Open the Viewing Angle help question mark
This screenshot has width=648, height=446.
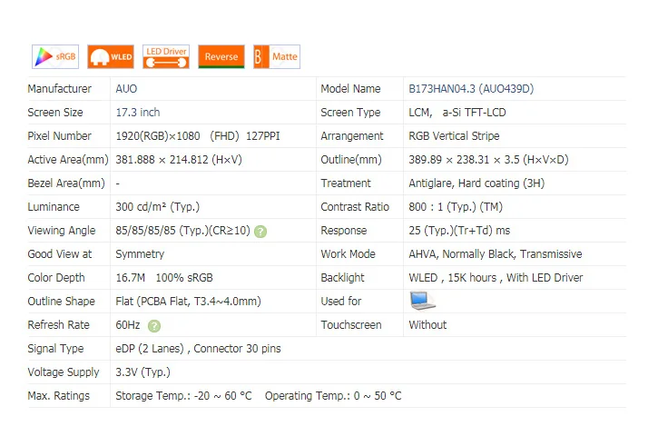(x=260, y=232)
